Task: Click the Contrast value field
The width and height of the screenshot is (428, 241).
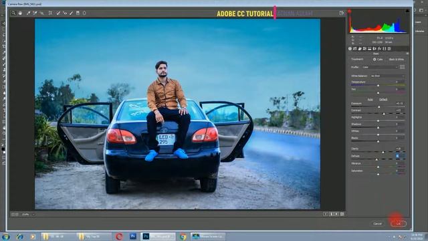Action: coord(400,110)
